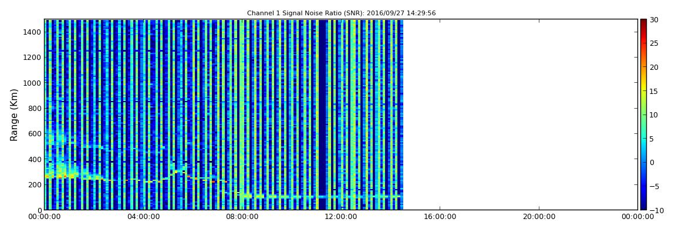Click the 16:00:00 time axis label

pyautogui.click(x=440, y=217)
